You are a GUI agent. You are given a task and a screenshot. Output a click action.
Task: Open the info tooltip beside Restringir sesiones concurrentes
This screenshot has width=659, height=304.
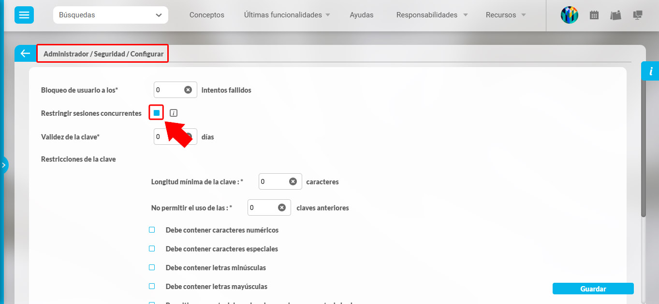coord(173,112)
